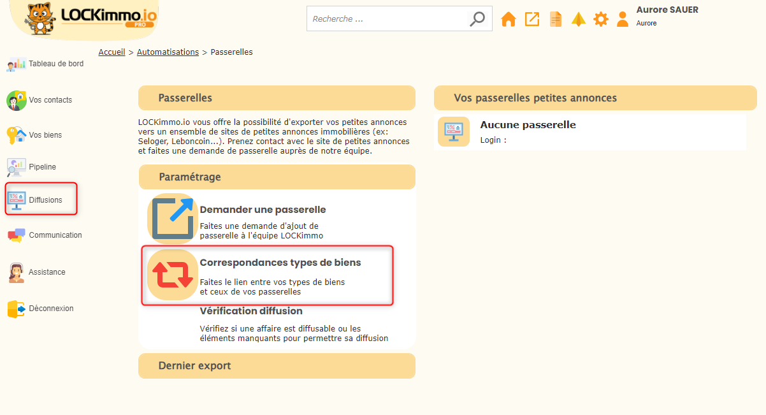This screenshot has height=415, width=766.
Task: Open Vos contacts menu entry
Action: pyautogui.click(x=50, y=100)
